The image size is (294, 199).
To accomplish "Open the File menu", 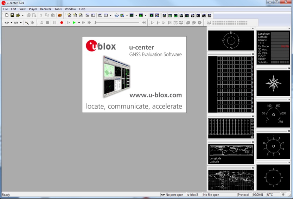I will 5,9.
